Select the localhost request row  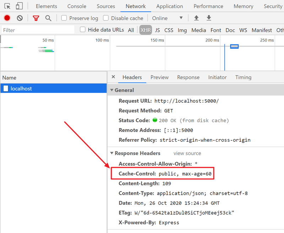click(53, 88)
